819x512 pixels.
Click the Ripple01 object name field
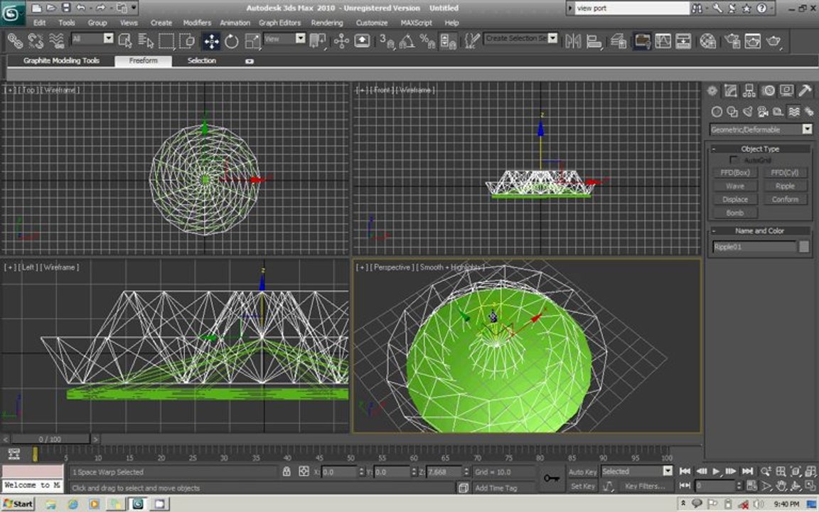point(754,247)
